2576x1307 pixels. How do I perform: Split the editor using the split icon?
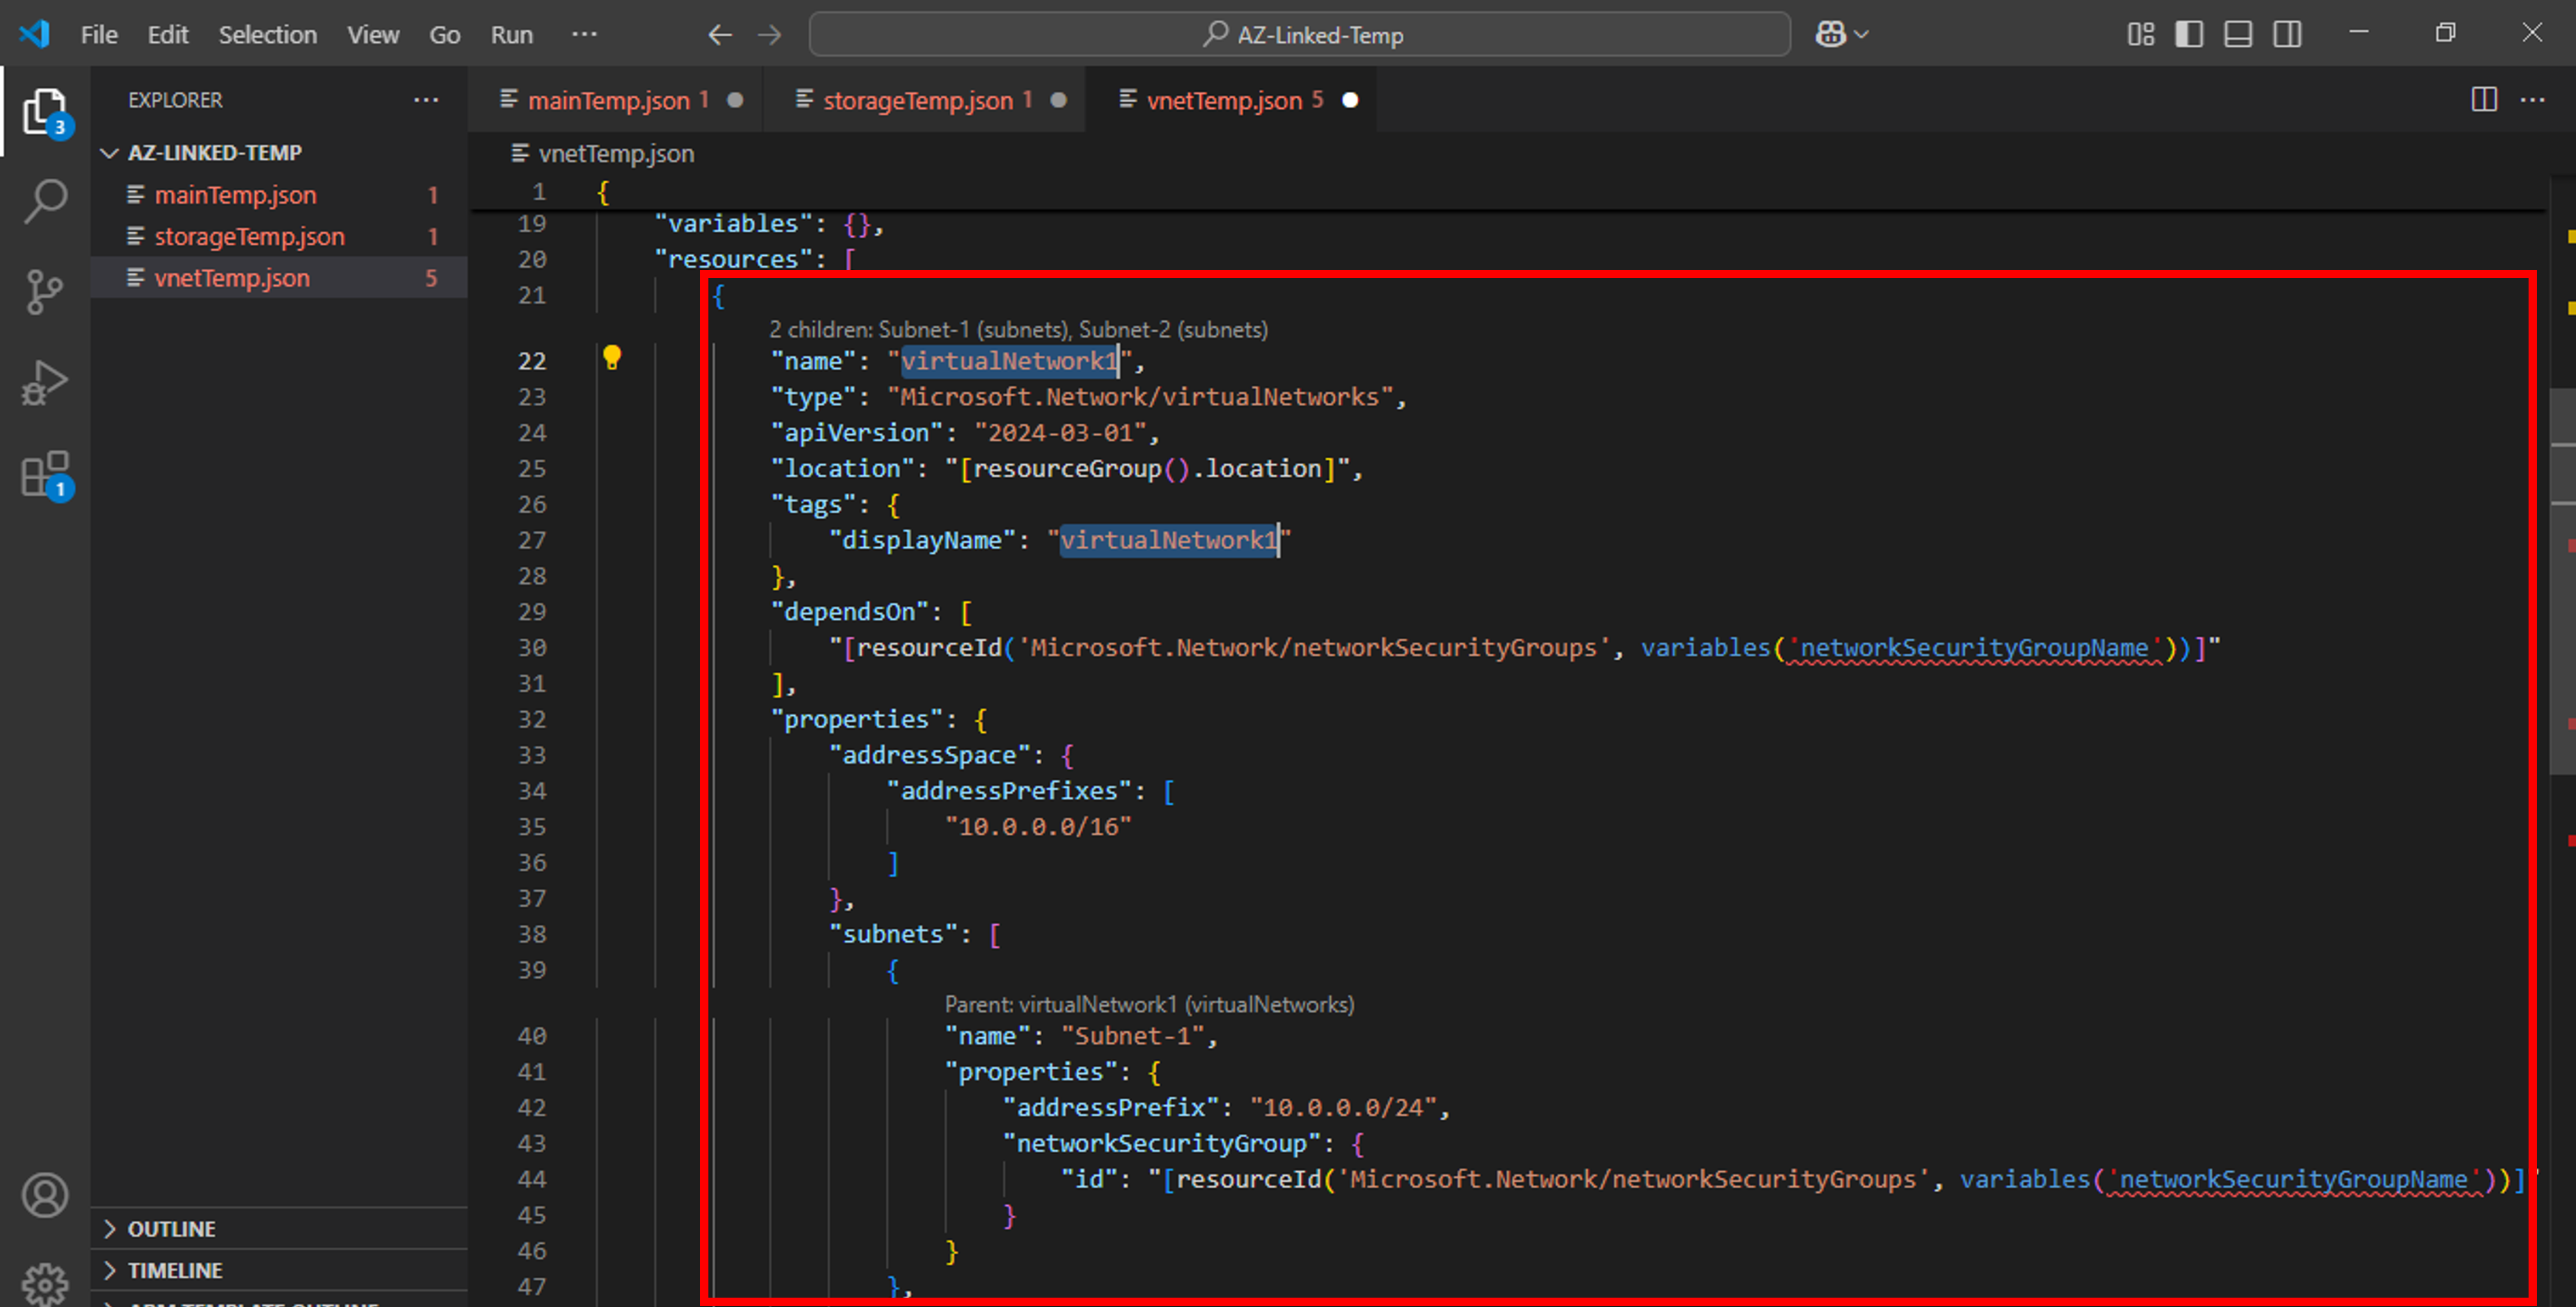(2484, 99)
